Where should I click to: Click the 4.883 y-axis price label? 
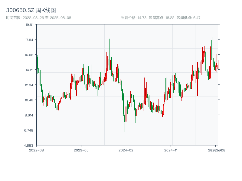(x=30, y=145)
